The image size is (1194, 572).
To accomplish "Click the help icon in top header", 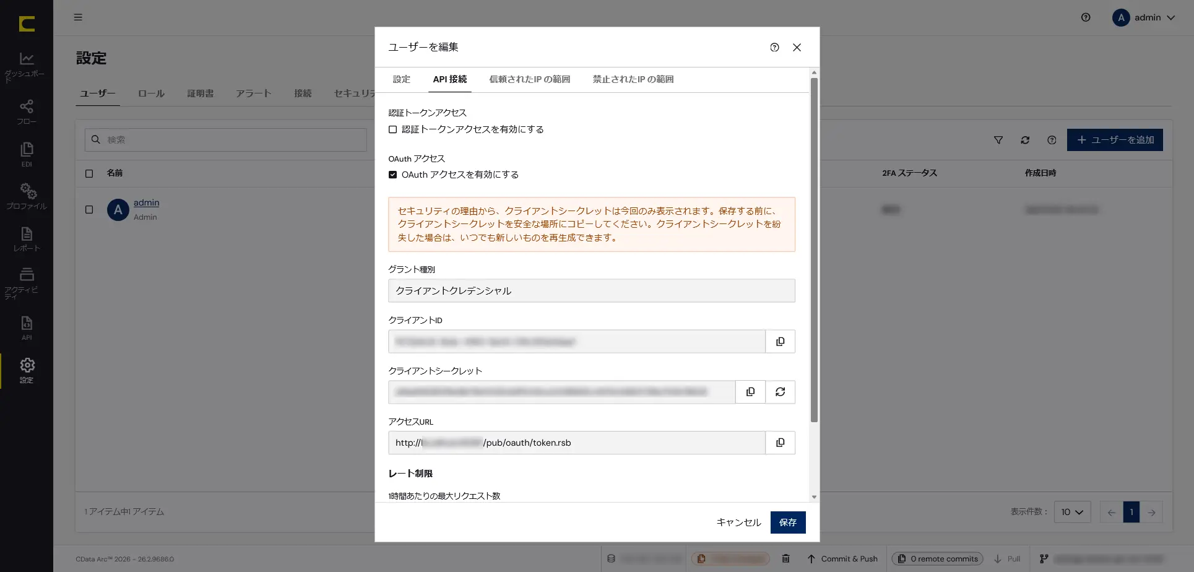I will (1086, 17).
